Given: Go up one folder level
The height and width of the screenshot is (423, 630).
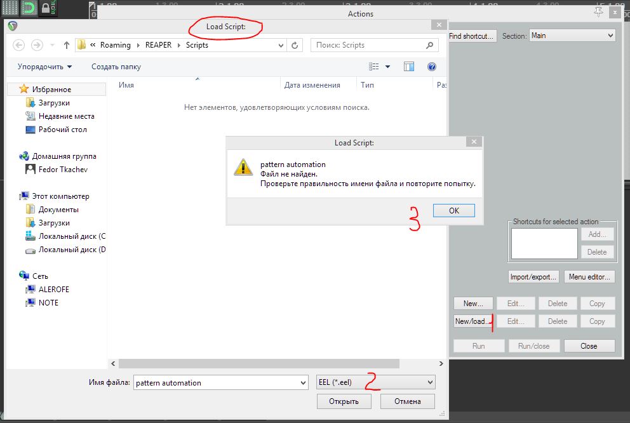Looking at the screenshot, I should click(x=67, y=45).
